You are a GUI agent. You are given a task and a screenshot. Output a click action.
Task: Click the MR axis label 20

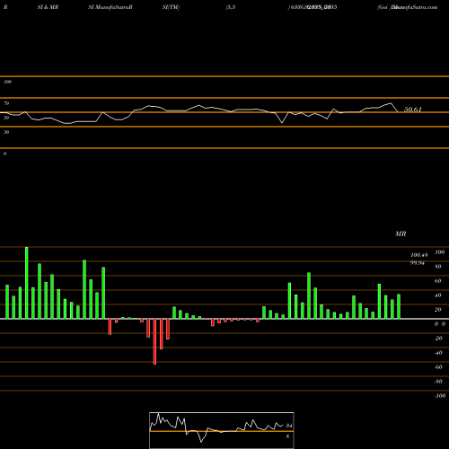click(438, 310)
